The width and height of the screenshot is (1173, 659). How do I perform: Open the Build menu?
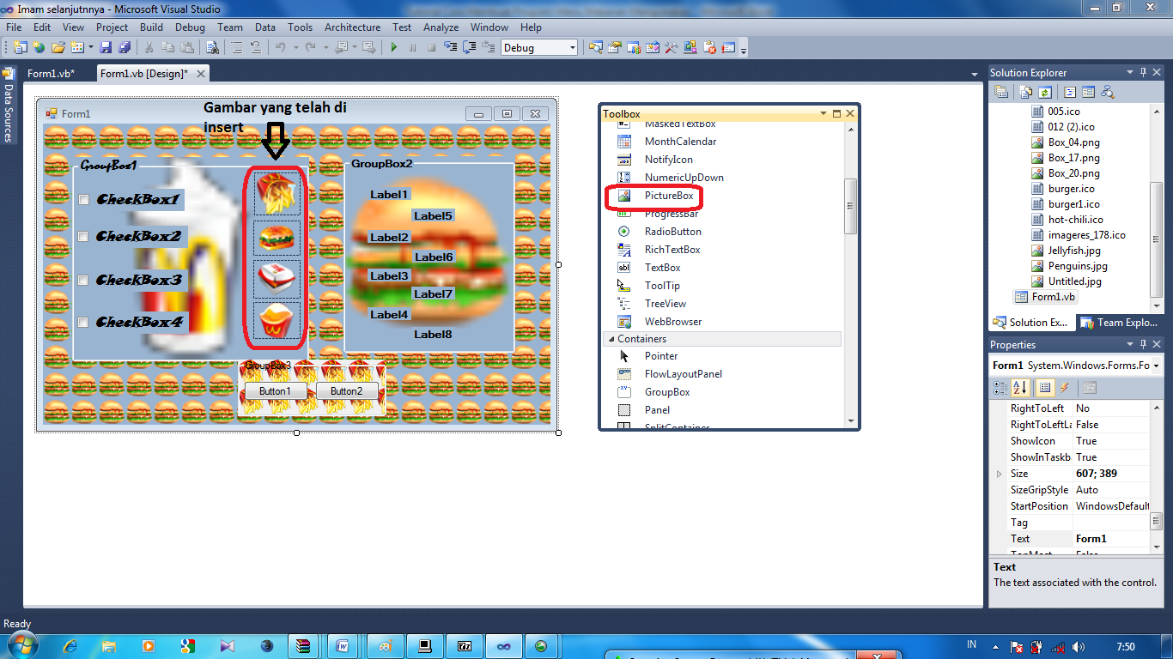[151, 27]
